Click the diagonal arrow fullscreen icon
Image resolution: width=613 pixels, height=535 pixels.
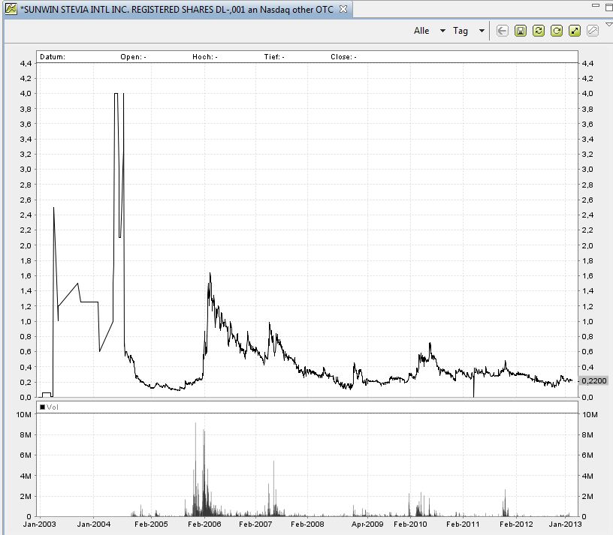click(575, 31)
